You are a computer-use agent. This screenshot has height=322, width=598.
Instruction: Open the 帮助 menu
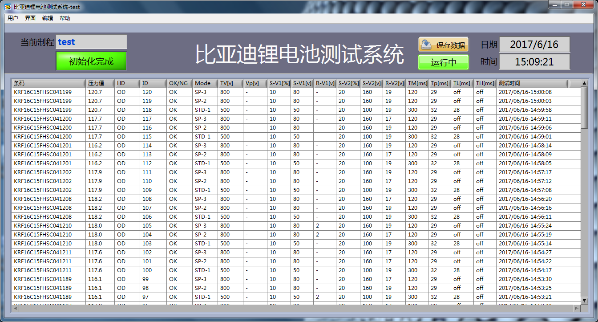tap(65, 18)
